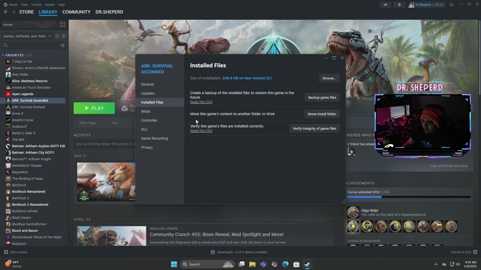Open Community Crunch 455 news article

click(x=216, y=234)
